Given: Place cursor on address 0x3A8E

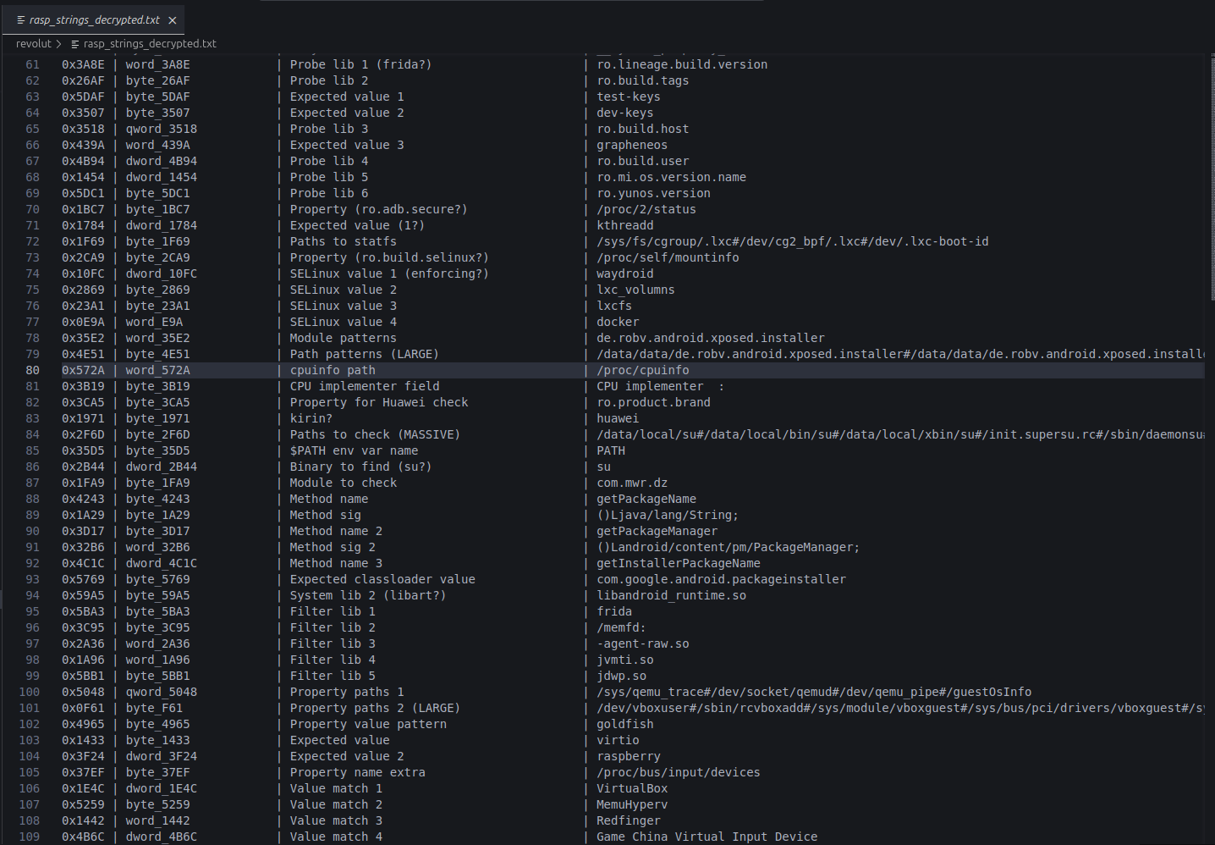Looking at the screenshot, I should pos(83,64).
